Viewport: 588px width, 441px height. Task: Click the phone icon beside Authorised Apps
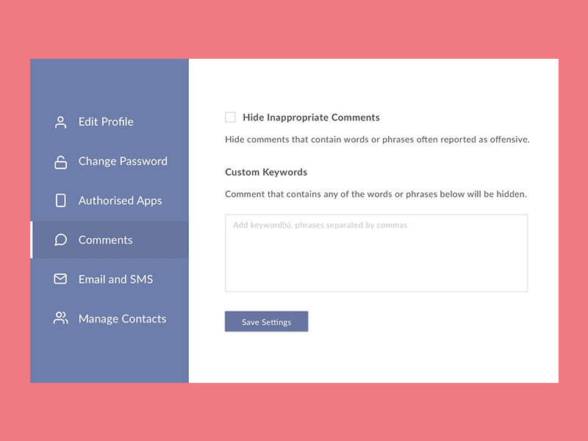point(61,201)
